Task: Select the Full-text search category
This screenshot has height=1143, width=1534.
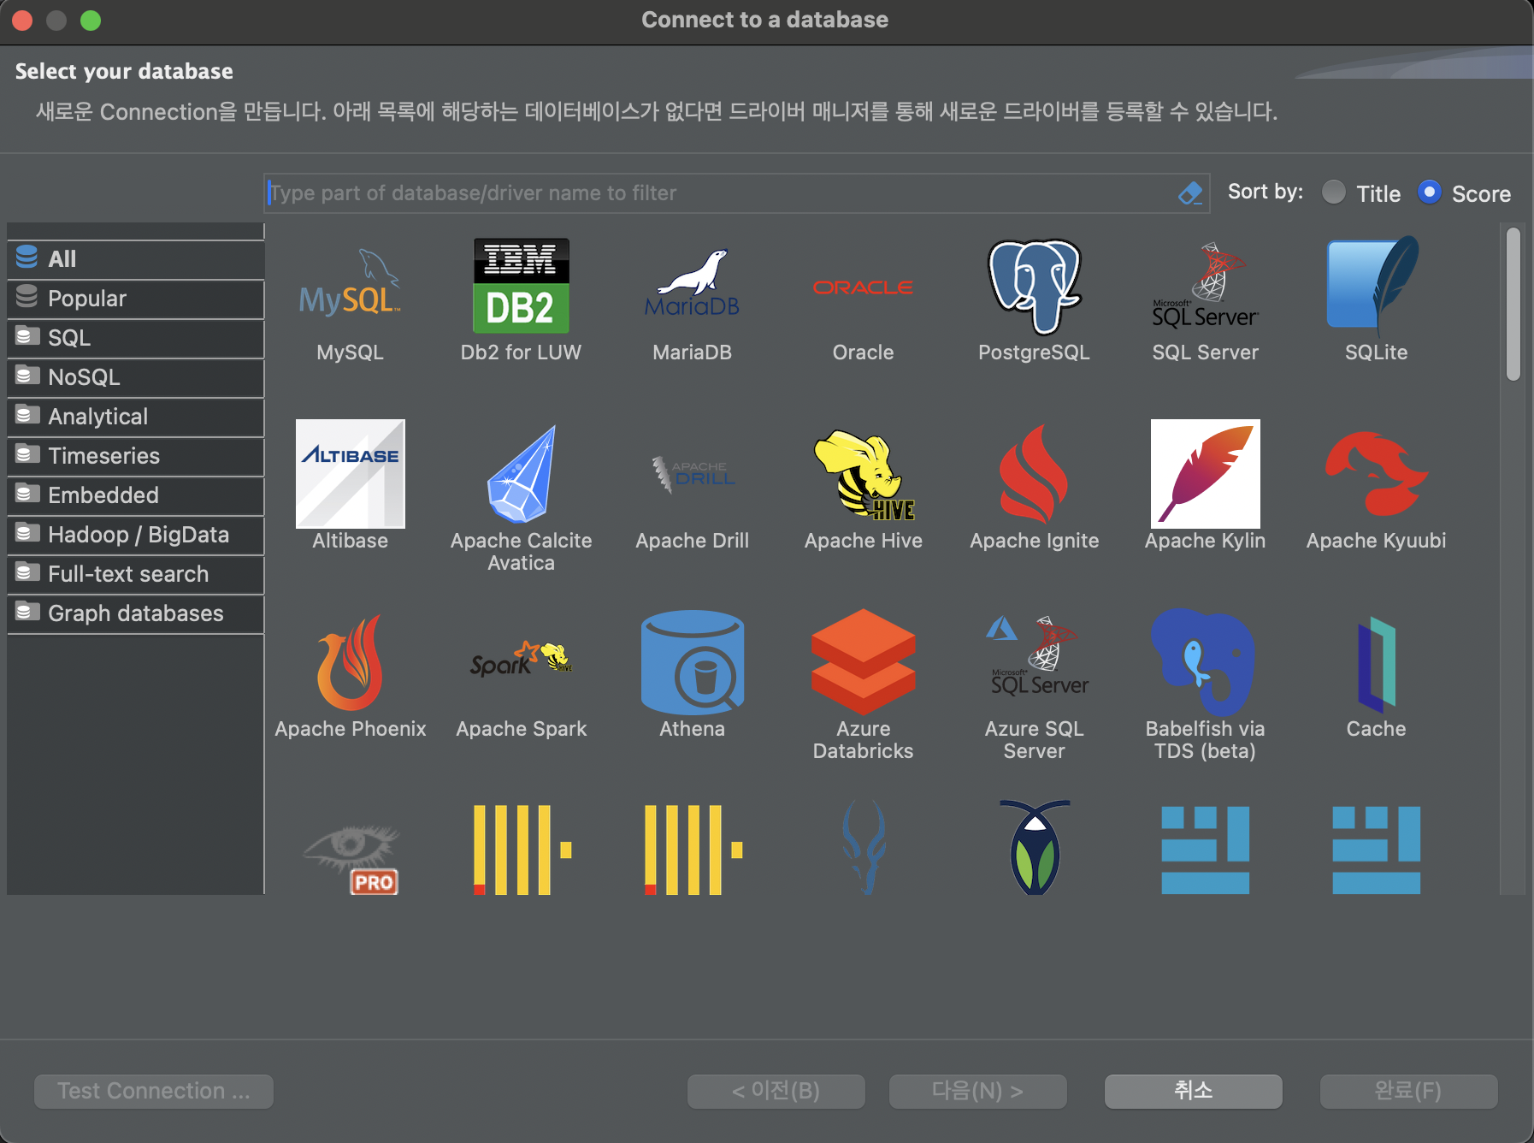Action: pyautogui.click(x=136, y=574)
